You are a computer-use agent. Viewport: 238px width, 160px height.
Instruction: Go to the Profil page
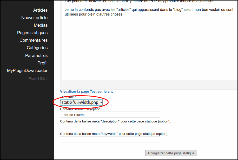click(x=42, y=63)
